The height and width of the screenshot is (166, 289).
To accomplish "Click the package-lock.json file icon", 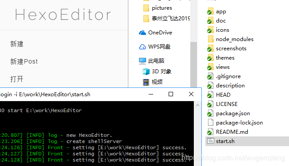I will 210,123.
